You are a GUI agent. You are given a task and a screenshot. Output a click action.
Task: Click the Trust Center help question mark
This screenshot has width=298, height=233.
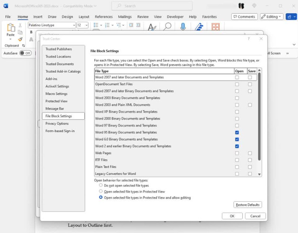[249, 39]
